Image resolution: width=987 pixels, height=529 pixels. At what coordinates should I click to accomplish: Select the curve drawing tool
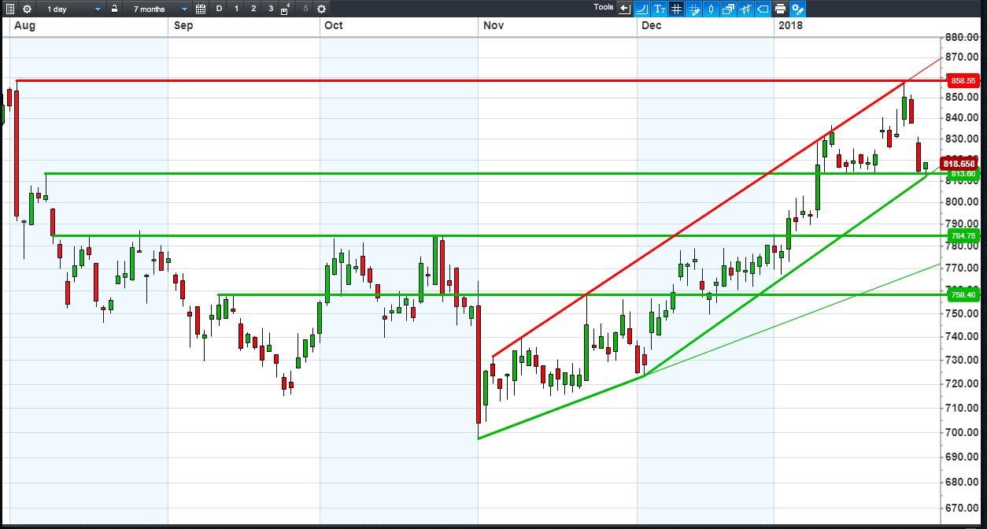click(641, 9)
